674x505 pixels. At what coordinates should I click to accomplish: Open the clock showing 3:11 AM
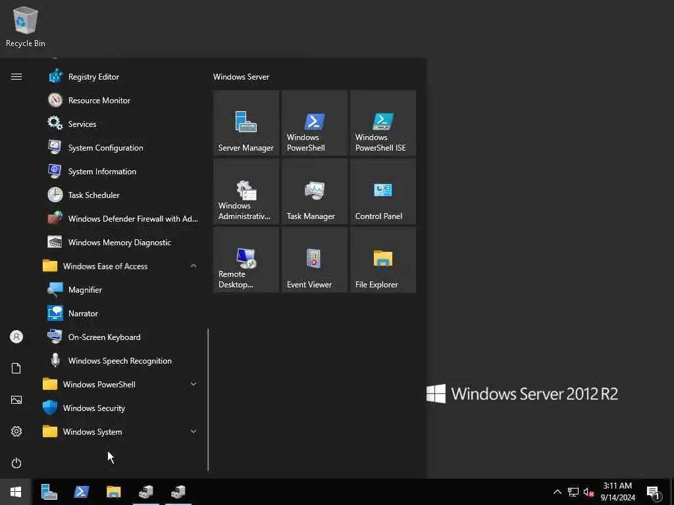click(617, 492)
